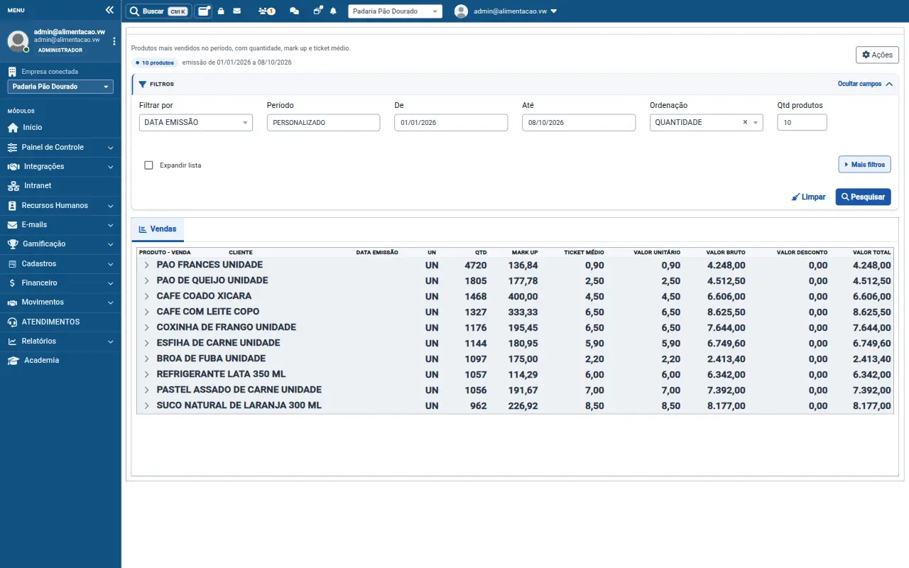This screenshot has width=909, height=568.
Task: Click the Período PERSONALIZADO field
Action: [x=324, y=122]
